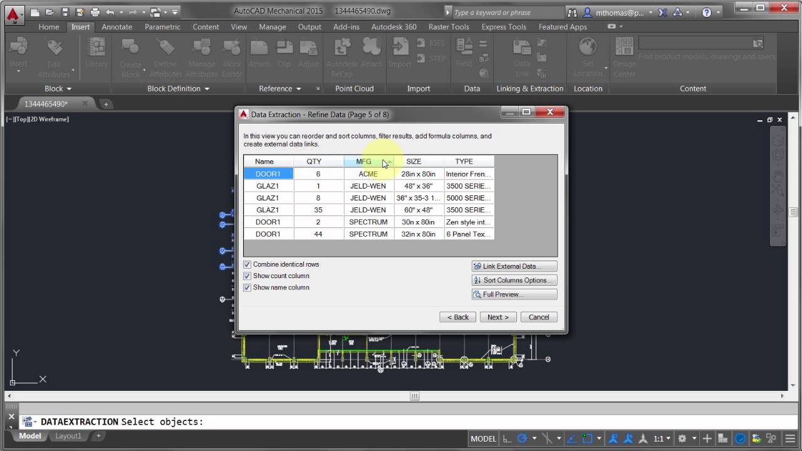Click the MFG column header to sort
This screenshot has width=802, height=451.
[369, 162]
